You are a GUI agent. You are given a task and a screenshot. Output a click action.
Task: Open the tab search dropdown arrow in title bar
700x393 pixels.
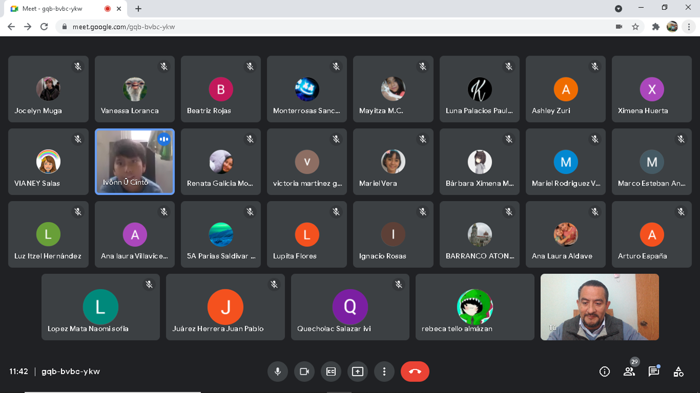tap(618, 9)
